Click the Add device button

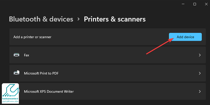pyautogui.click(x=185, y=37)
